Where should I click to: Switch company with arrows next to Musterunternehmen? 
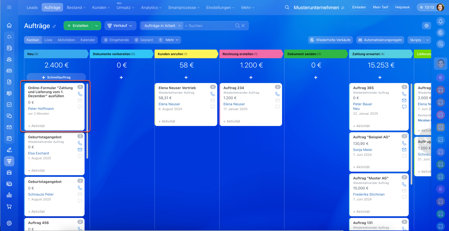[x=343, y=8]
